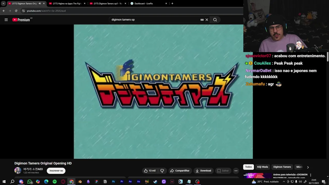
Task: Open the on-screen keyboard icon in search
Action: tap(202, 20)
